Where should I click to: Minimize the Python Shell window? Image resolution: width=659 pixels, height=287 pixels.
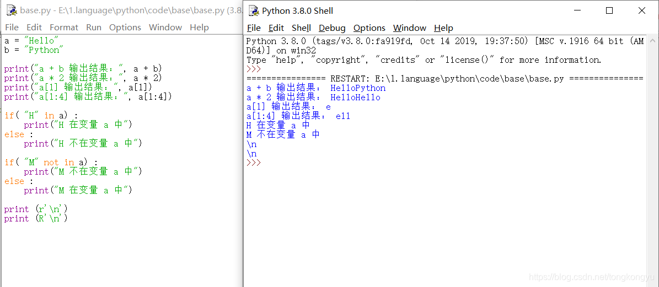[576, 11]
